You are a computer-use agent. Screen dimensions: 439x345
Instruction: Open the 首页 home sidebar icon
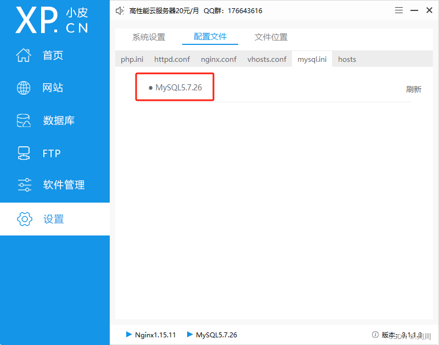pyautogui.click(x=24, y=55)
